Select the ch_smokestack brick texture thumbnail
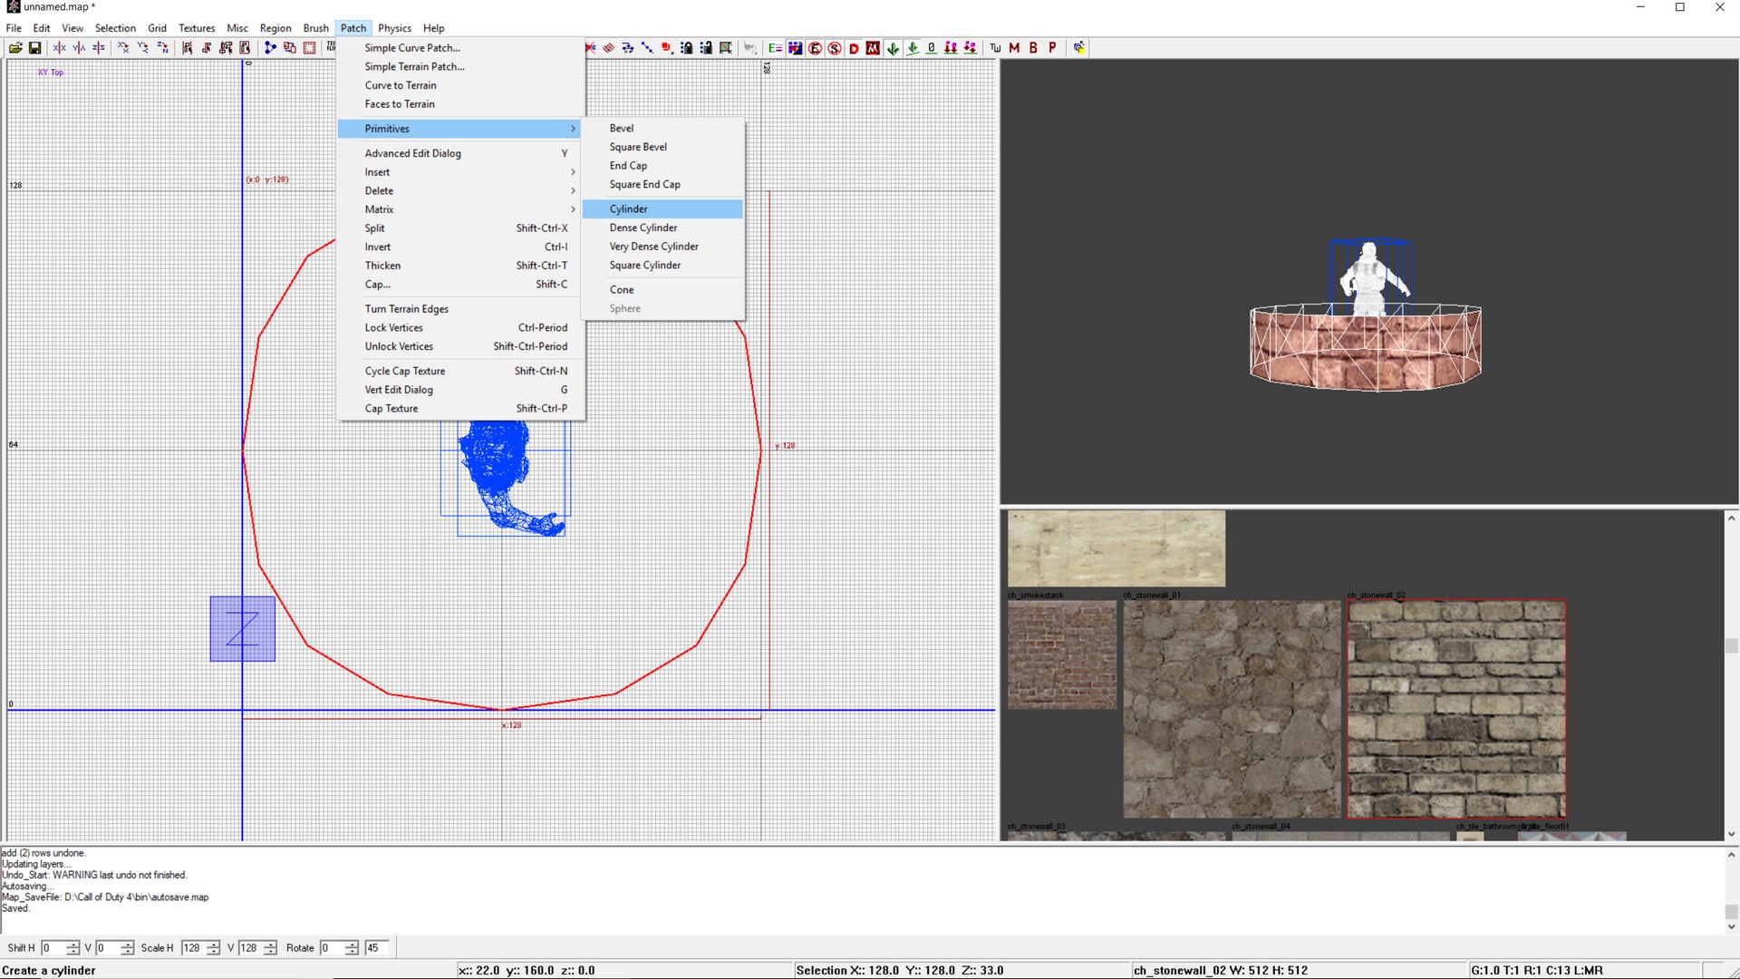The height and width of the screenshot is (979, 1740). [x=1062, y=654]
